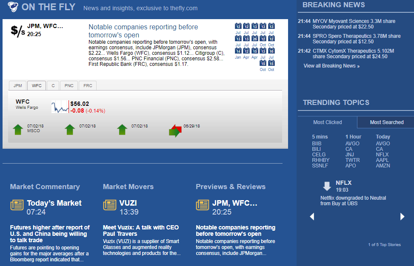
Task: Click AVGO under Today column
Action: (x=383, y=144)
